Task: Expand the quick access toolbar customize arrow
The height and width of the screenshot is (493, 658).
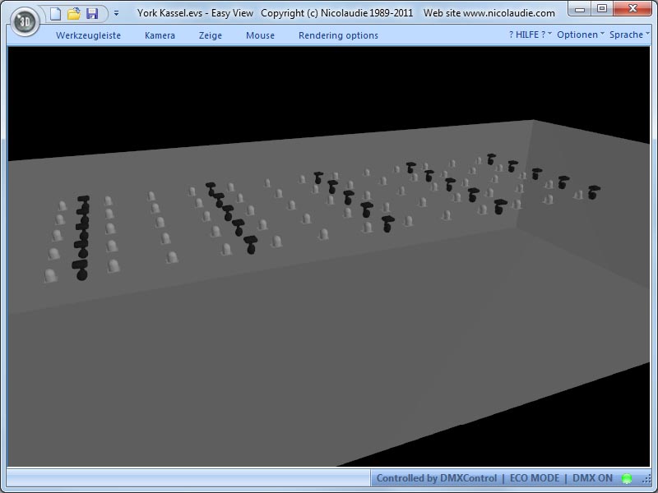Action: (116, 13)
